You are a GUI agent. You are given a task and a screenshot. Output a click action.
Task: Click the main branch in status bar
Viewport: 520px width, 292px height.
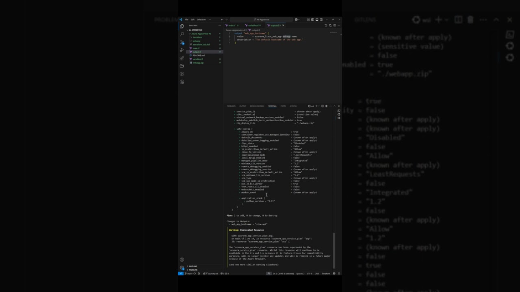click(x=189, y=273)
